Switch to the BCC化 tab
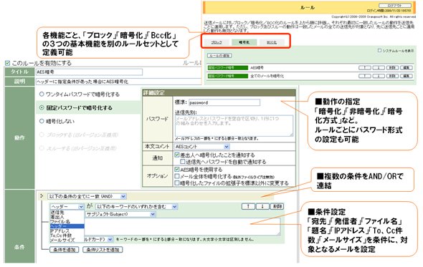Image resolution: width=423 pixels, height=267 pixels. 272,42
